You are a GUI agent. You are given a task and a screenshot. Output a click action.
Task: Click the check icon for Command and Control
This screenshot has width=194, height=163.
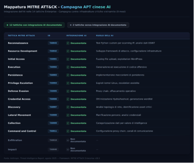tap(68, 131)
